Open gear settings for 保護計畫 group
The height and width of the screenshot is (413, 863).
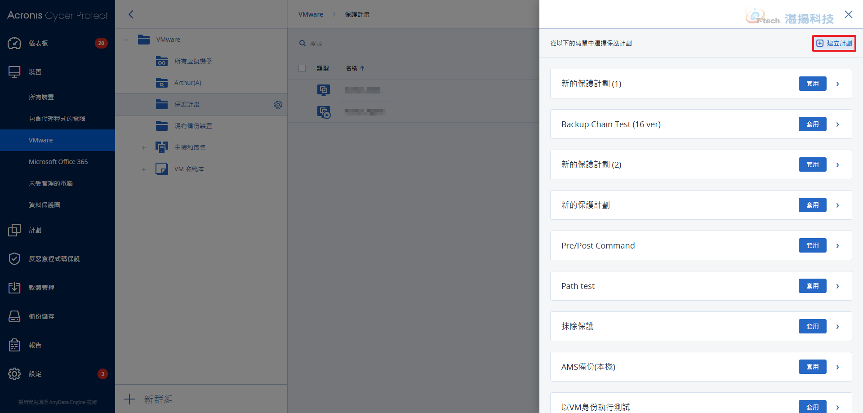tap(278, 105)
